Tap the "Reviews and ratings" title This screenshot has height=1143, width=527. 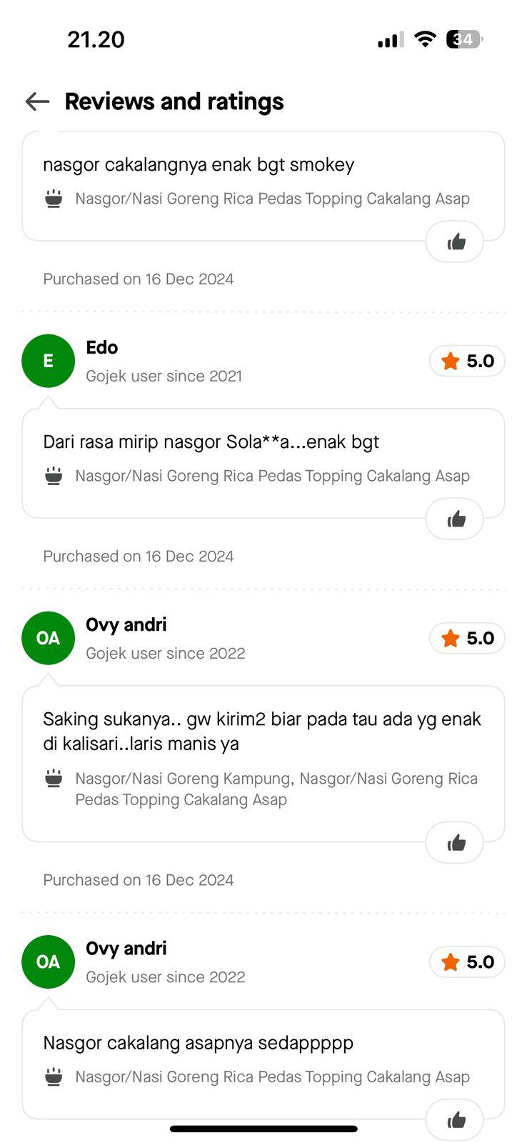[174, 101]
